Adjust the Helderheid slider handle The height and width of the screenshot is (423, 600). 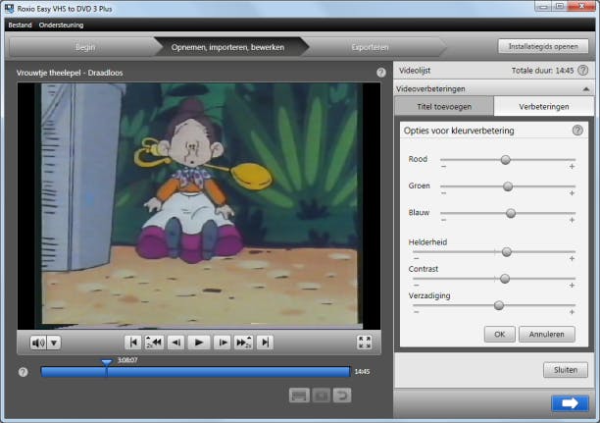tap(507, 252)
